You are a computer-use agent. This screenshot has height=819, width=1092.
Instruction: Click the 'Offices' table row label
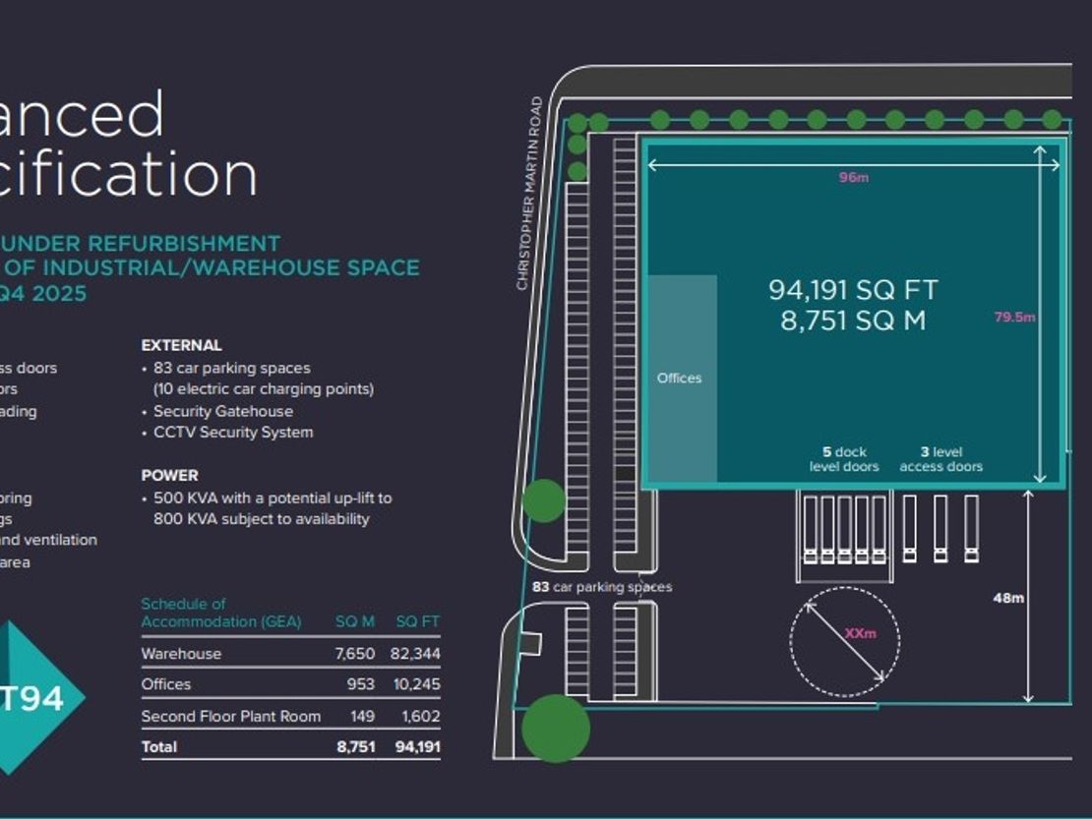(165, 684)
